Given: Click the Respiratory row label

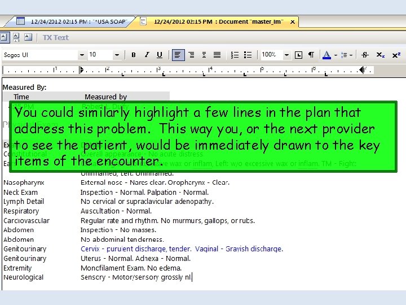Looking at the screenshot, I should coord(21,211).
